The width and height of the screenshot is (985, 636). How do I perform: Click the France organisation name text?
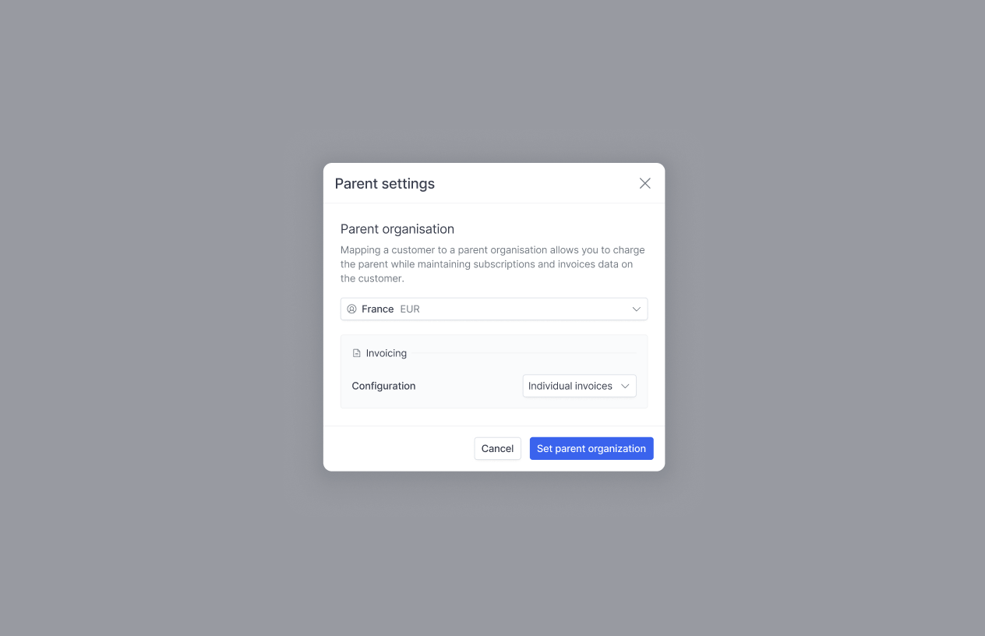(377, 309)
